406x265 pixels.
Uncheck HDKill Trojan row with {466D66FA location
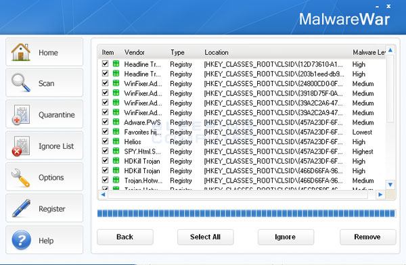[x=105, y=170]
